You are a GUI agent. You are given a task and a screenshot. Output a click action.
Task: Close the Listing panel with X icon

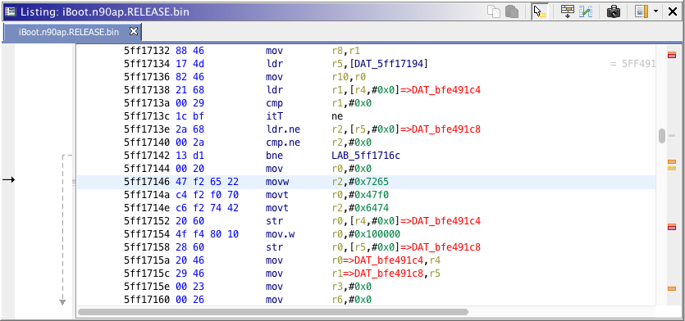tap(673, 11)
